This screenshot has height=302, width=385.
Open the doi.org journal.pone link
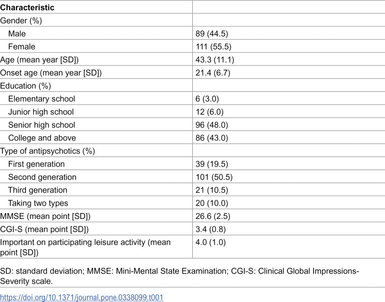pyautogui.click(x=82, y=297)
